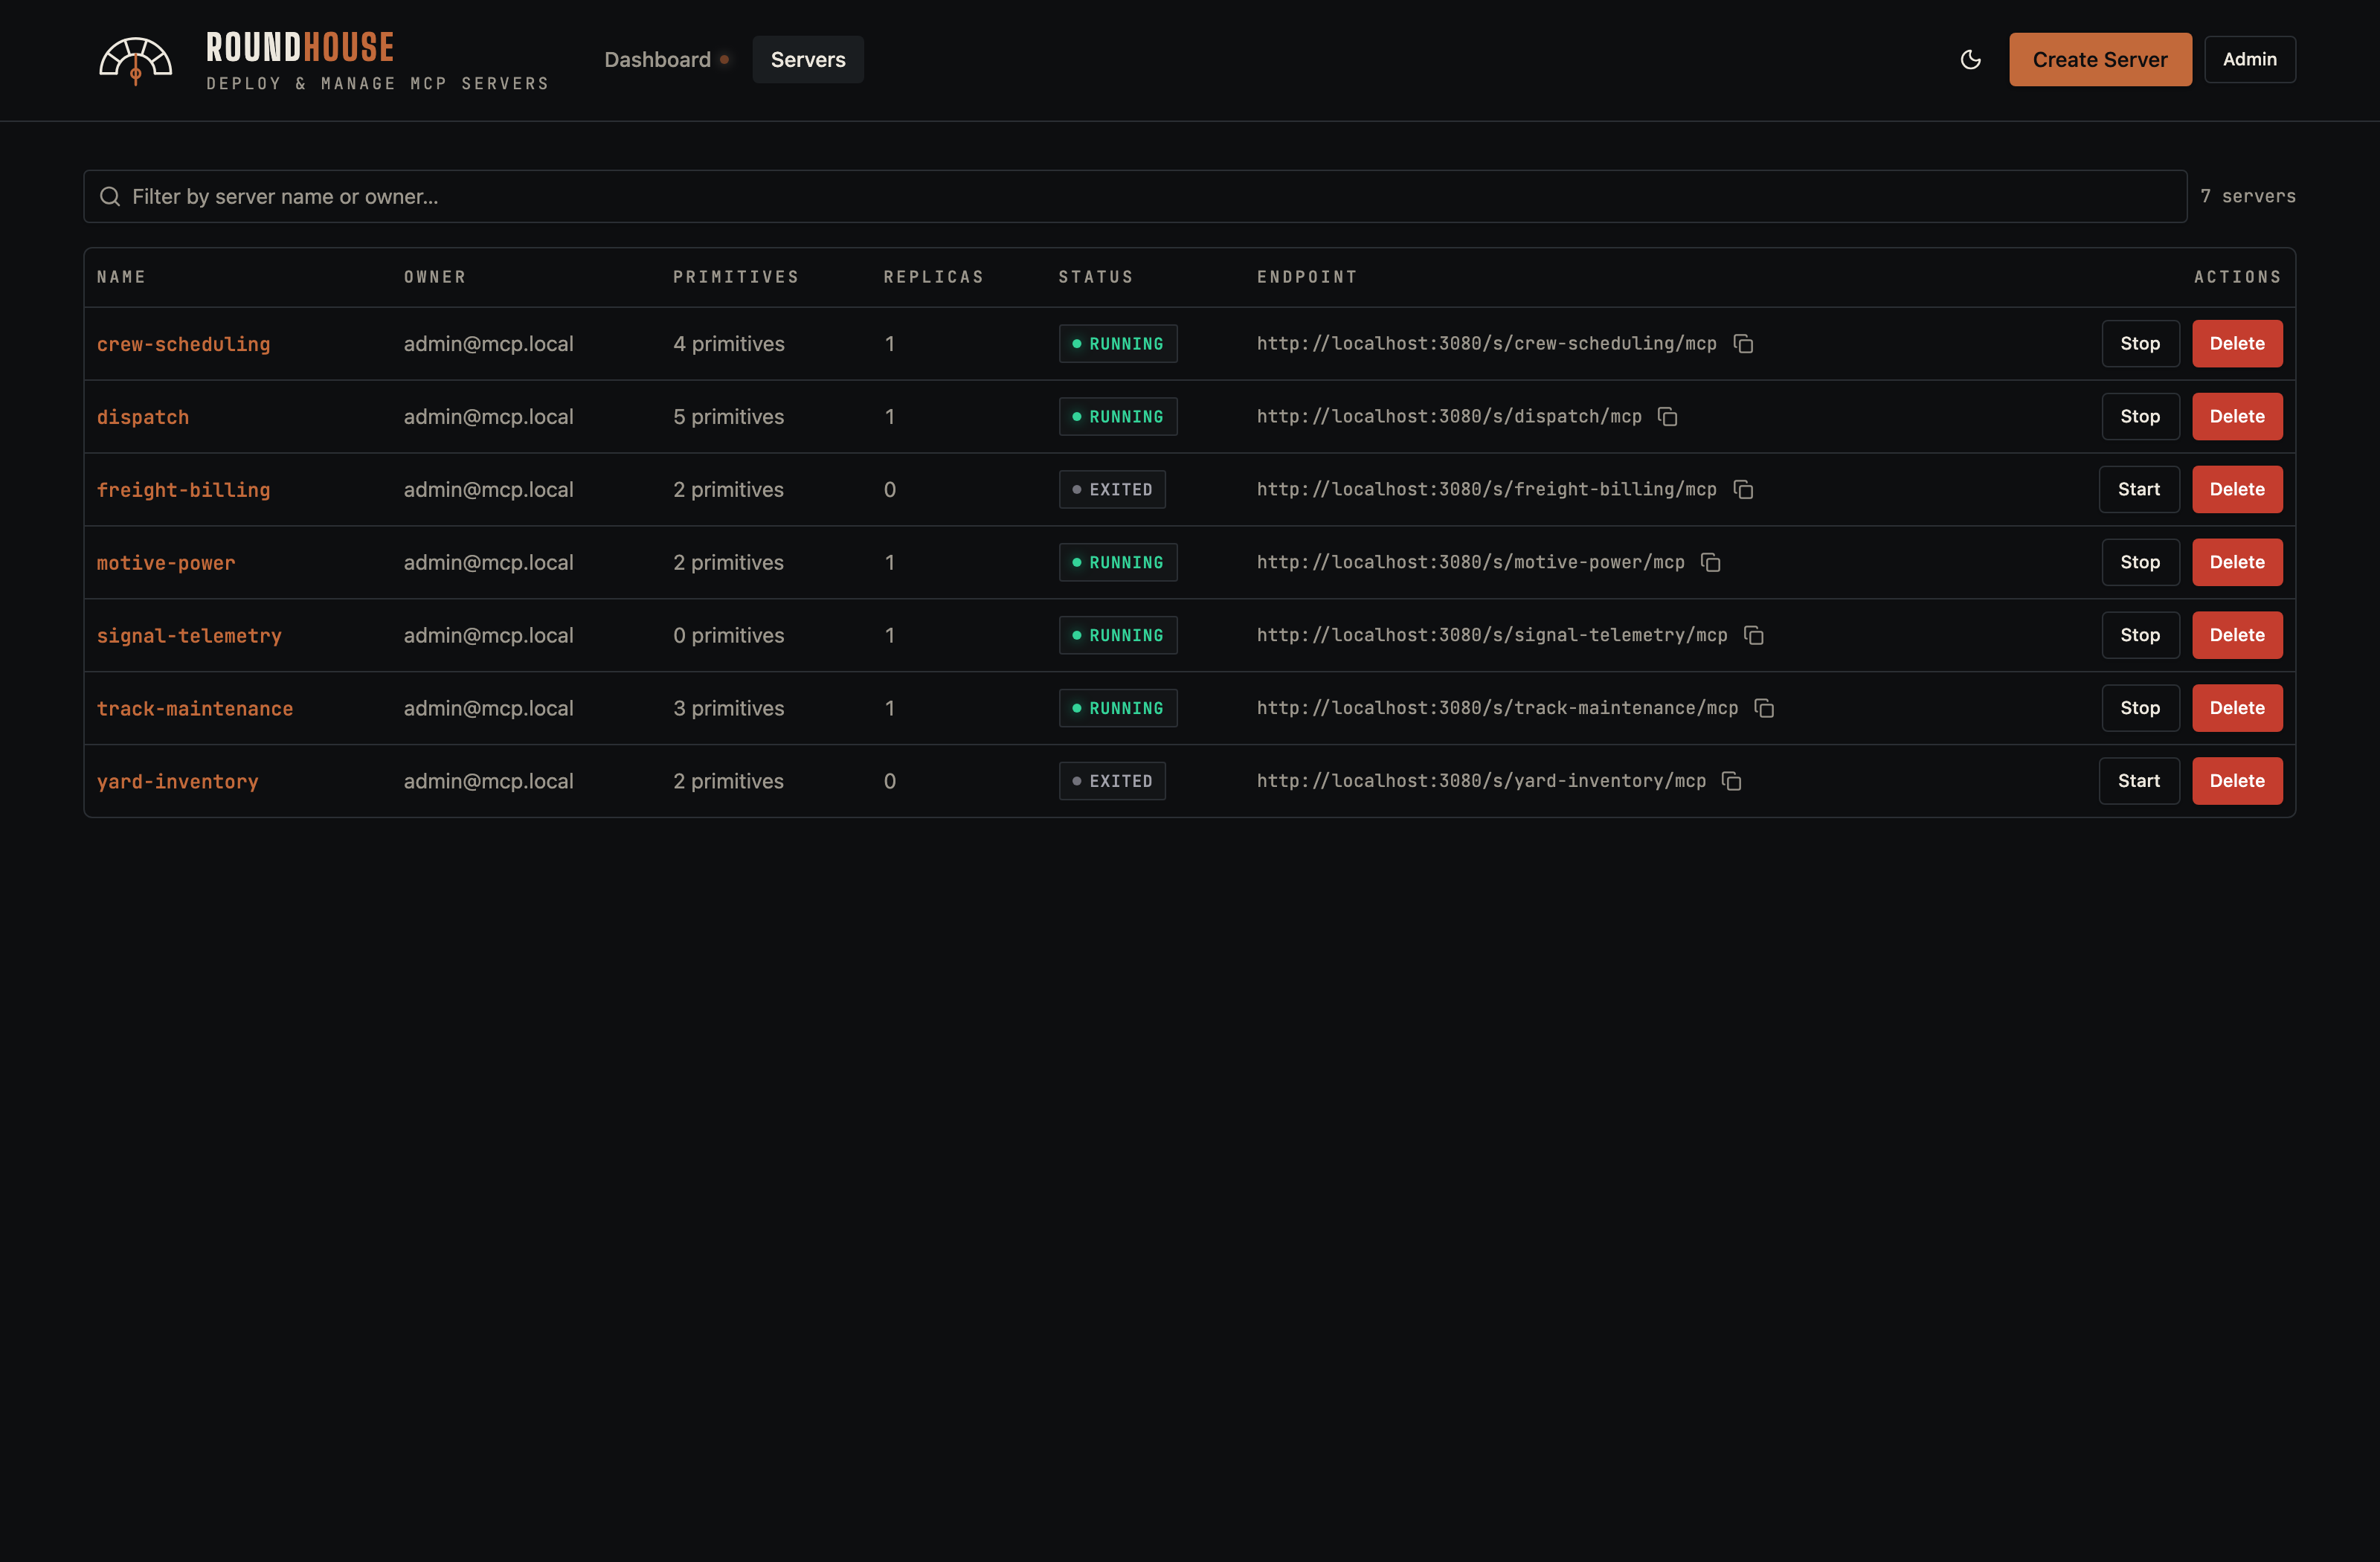
Task: Stop the track-maintenance server
Action: 2140,709
